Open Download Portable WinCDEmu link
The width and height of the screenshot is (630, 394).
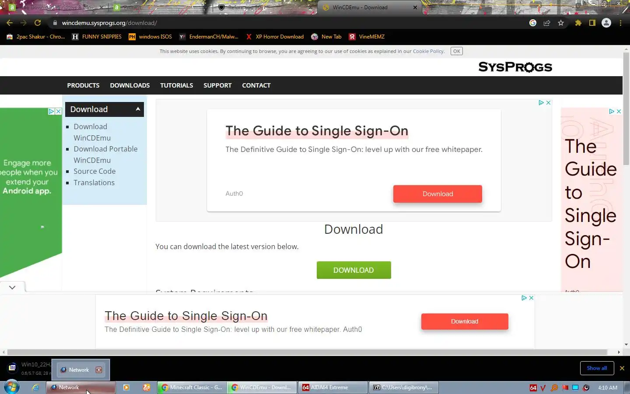click(x=105, y=155)
